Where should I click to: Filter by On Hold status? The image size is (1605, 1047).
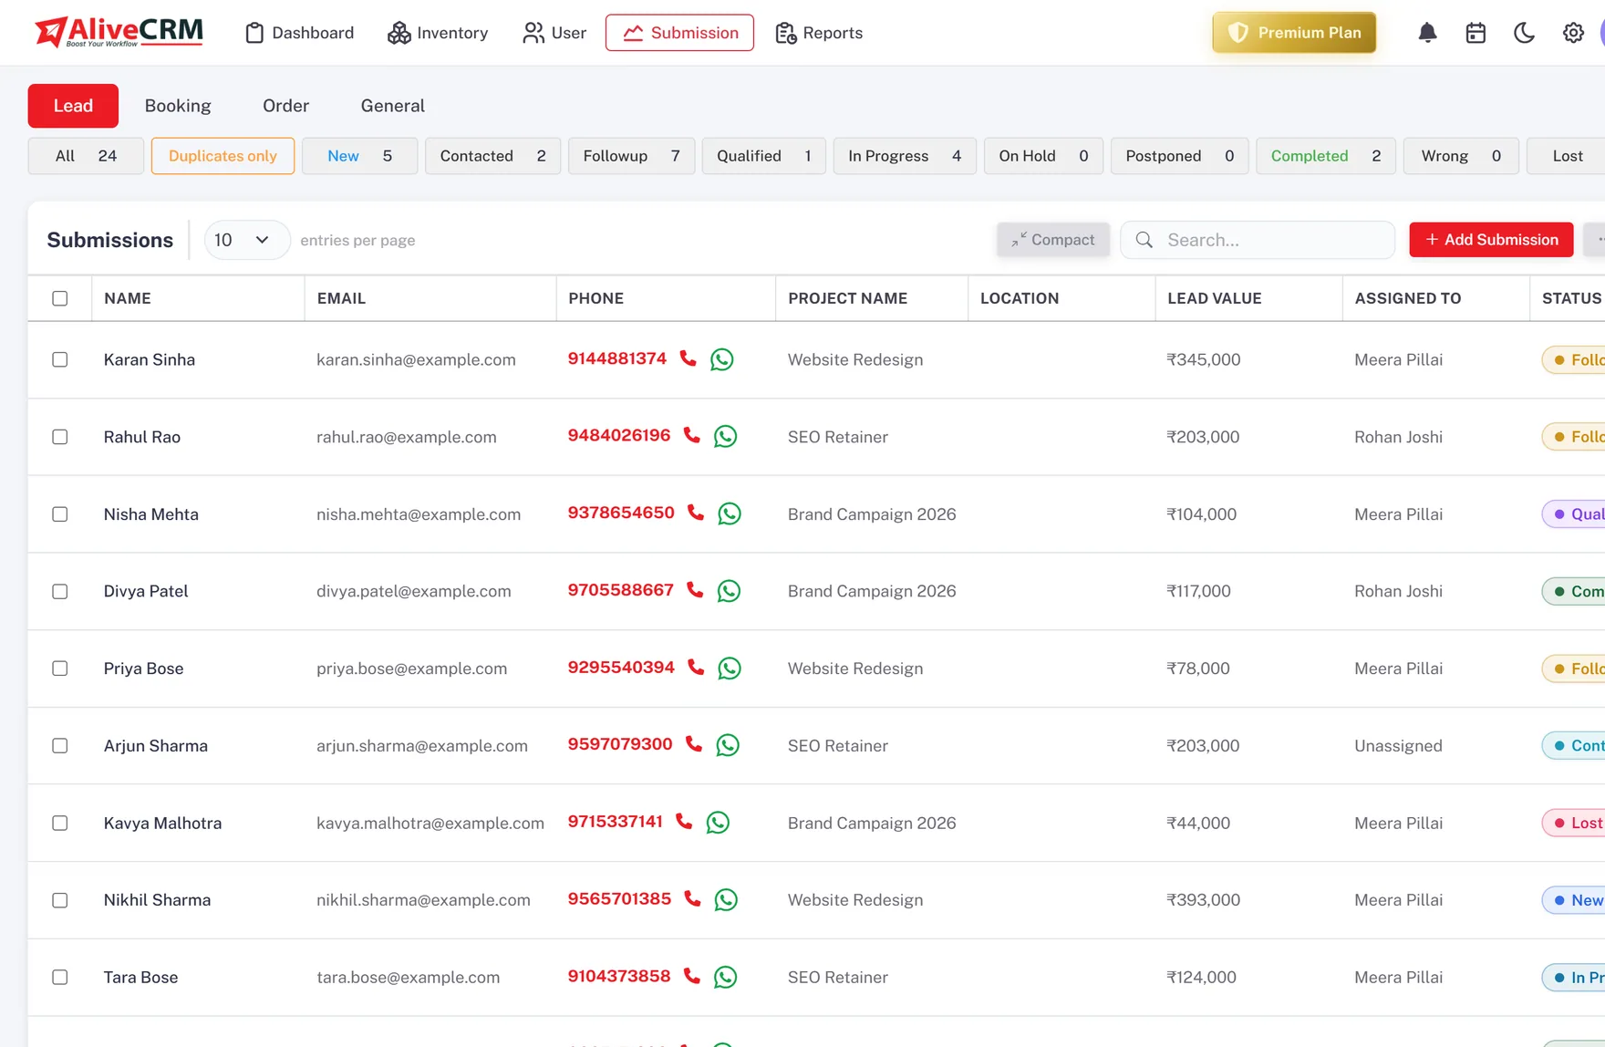click(1043, 156)
